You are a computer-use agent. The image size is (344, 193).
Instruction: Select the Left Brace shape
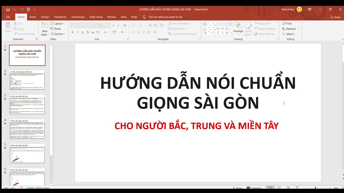218,33
